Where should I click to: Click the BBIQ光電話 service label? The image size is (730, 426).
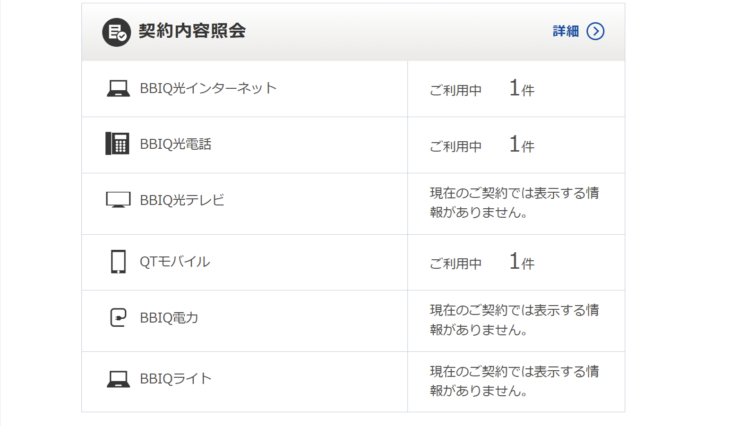175,144
